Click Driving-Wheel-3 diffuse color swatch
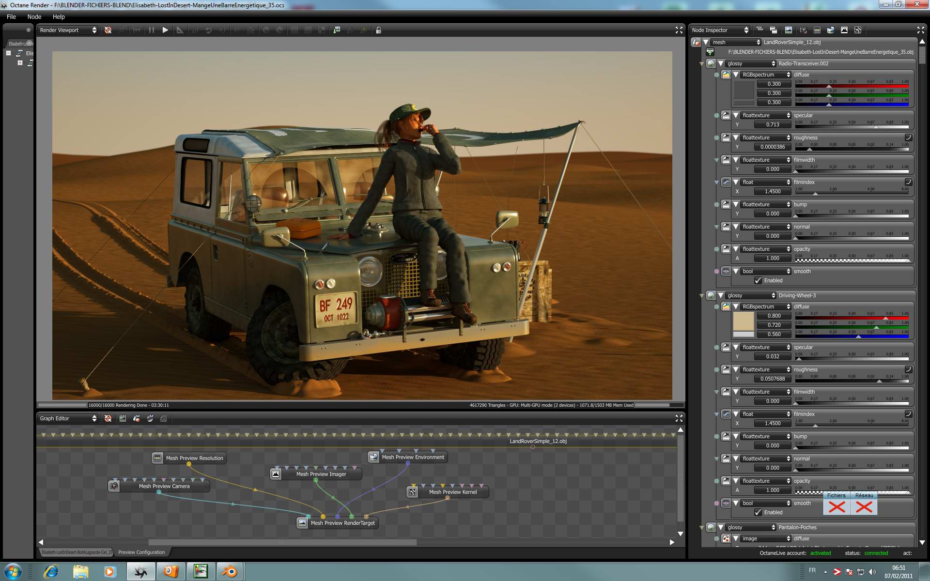 tap(744, 321)
